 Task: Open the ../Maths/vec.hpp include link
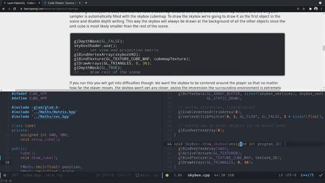[x=51, y=116]
